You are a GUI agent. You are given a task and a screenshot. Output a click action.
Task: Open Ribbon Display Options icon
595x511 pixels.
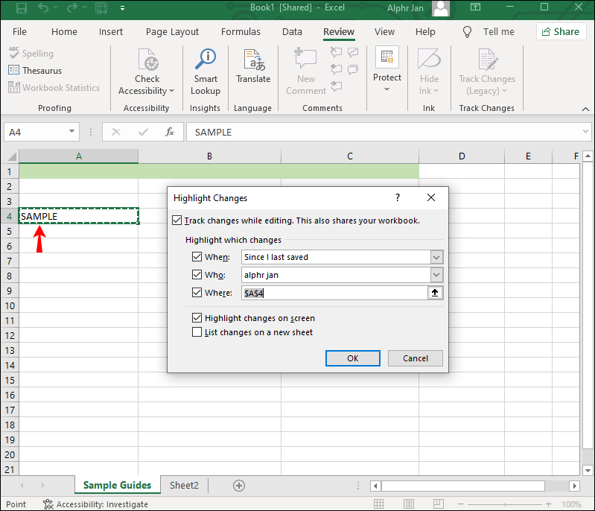tap(475, 7)
